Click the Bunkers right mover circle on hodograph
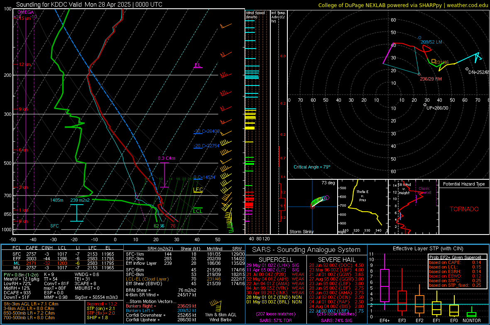490x325 pixels. coord(419,74)
